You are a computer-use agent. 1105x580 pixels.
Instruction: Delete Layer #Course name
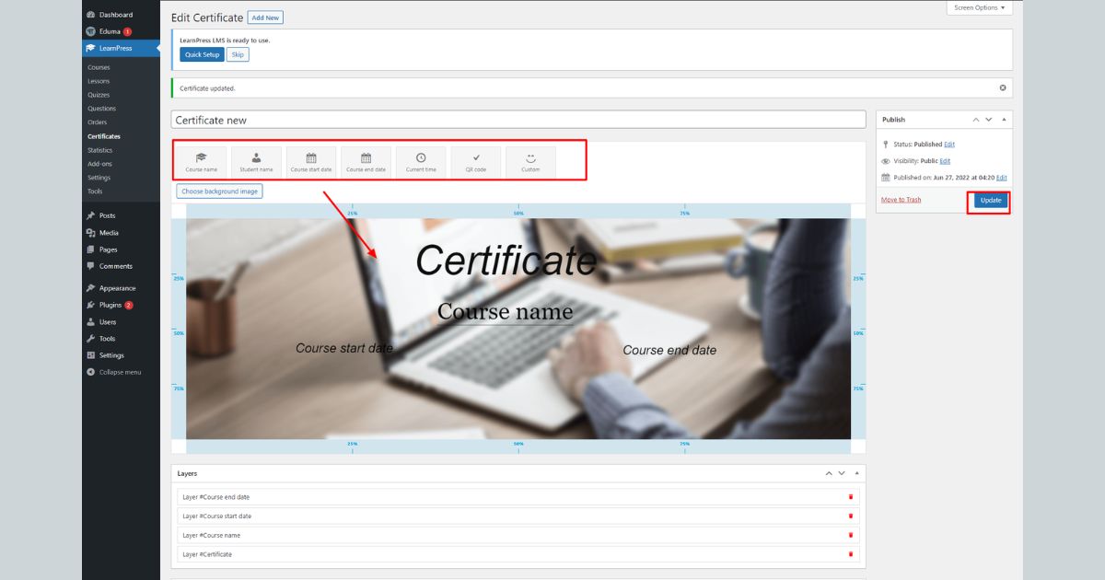tap(851, 535)
